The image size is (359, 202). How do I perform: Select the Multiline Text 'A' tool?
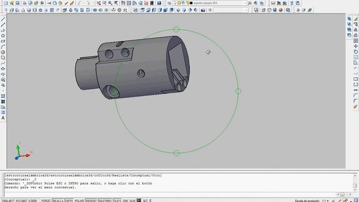tap(3, 118)
